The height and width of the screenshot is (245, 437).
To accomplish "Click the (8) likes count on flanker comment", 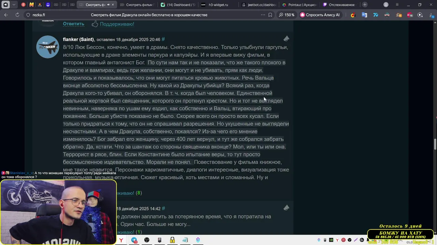I will pos(139,193).
